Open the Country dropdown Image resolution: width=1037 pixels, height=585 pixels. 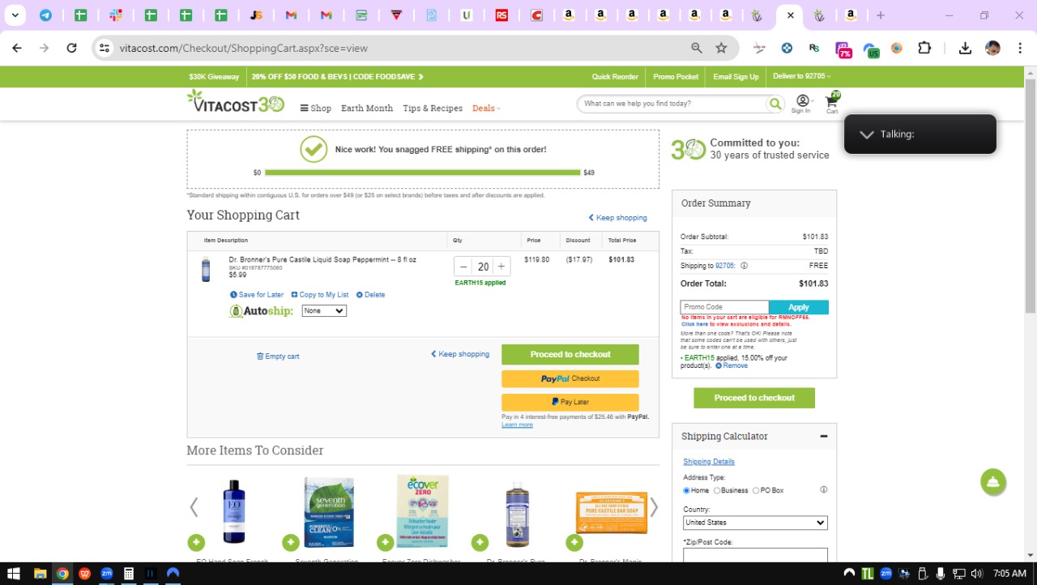755,523
